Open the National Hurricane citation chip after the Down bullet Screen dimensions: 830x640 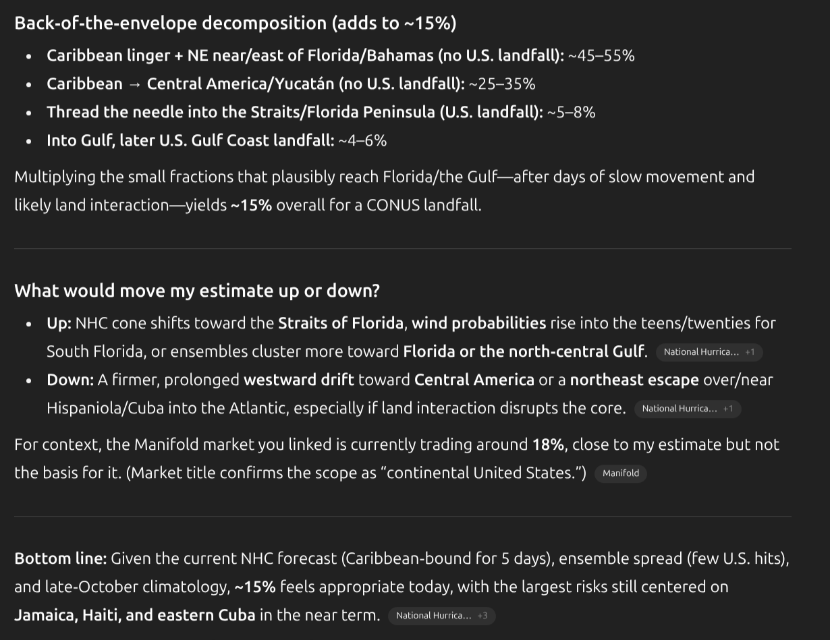686,409
